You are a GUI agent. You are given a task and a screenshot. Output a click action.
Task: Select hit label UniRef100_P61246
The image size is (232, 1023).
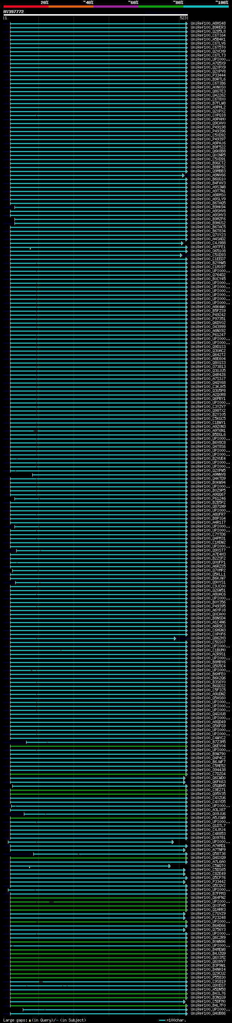tap(208, 498)
